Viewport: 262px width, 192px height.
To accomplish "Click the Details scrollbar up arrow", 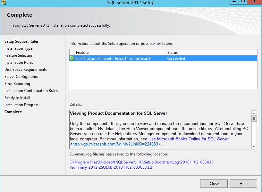I will tap(254, 113).
